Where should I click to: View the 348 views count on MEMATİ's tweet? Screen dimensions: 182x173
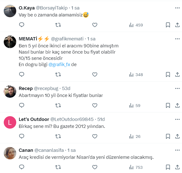(136, 74)
